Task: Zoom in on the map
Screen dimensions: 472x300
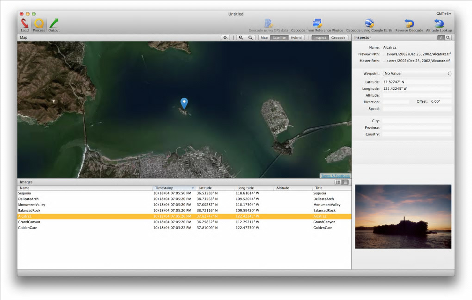Action: (241, 37)
